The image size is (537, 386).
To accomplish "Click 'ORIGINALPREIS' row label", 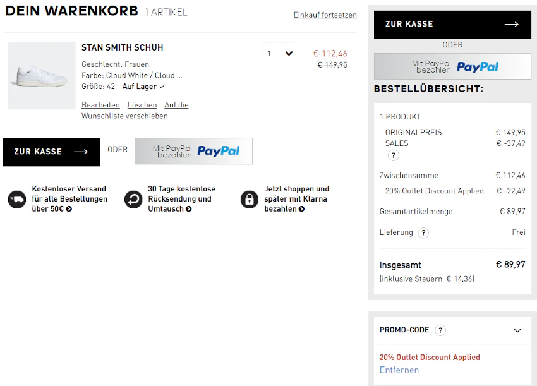I will click(413, 132).
